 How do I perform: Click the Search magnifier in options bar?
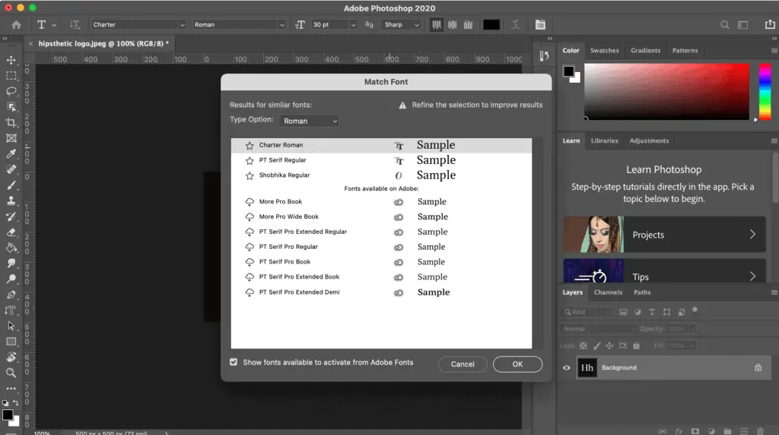(725, 25)
